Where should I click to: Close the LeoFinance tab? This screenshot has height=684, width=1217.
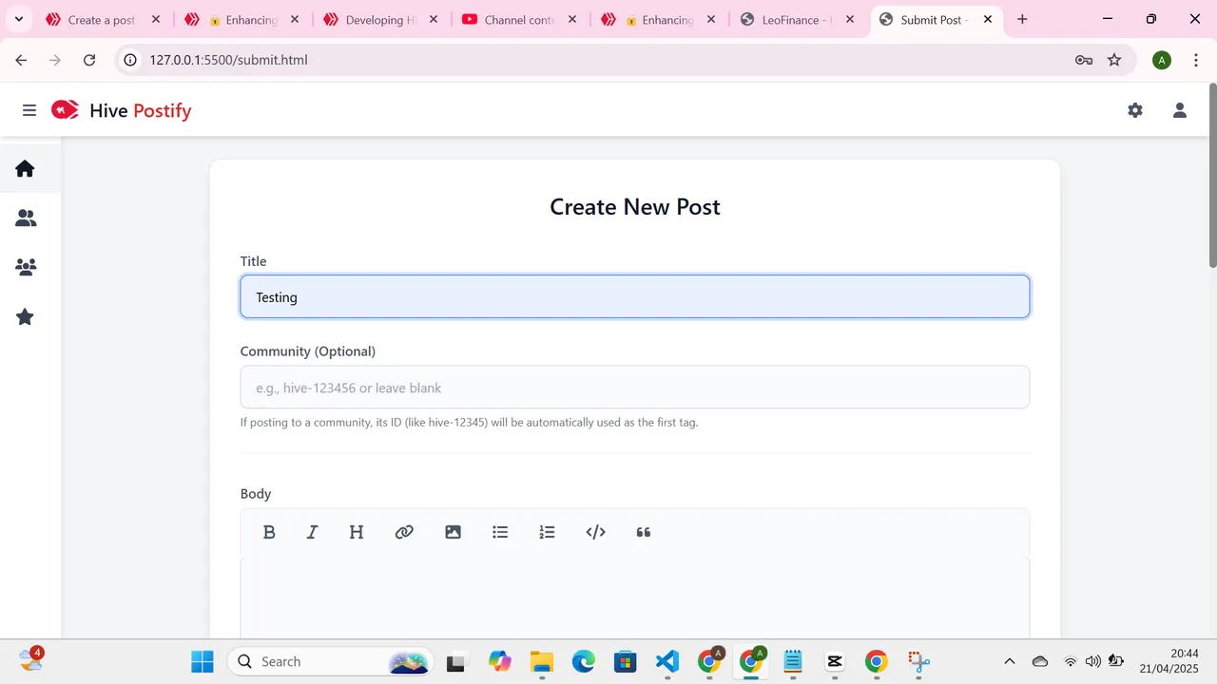(851, 20)
